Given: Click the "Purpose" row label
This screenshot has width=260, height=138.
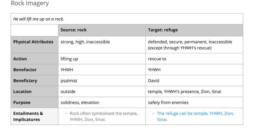Looking at the screenshot, I should point(22,102).
